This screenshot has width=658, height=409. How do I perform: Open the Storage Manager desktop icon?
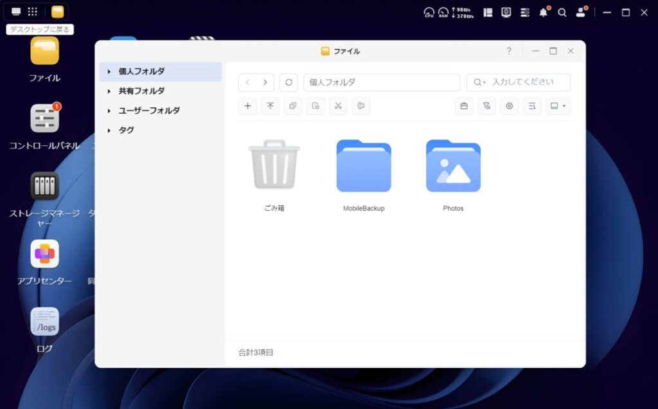(44, 186)
